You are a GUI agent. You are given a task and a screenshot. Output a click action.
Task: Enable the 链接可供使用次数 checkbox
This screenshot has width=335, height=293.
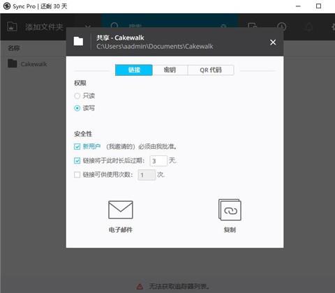tap(77, 175)
